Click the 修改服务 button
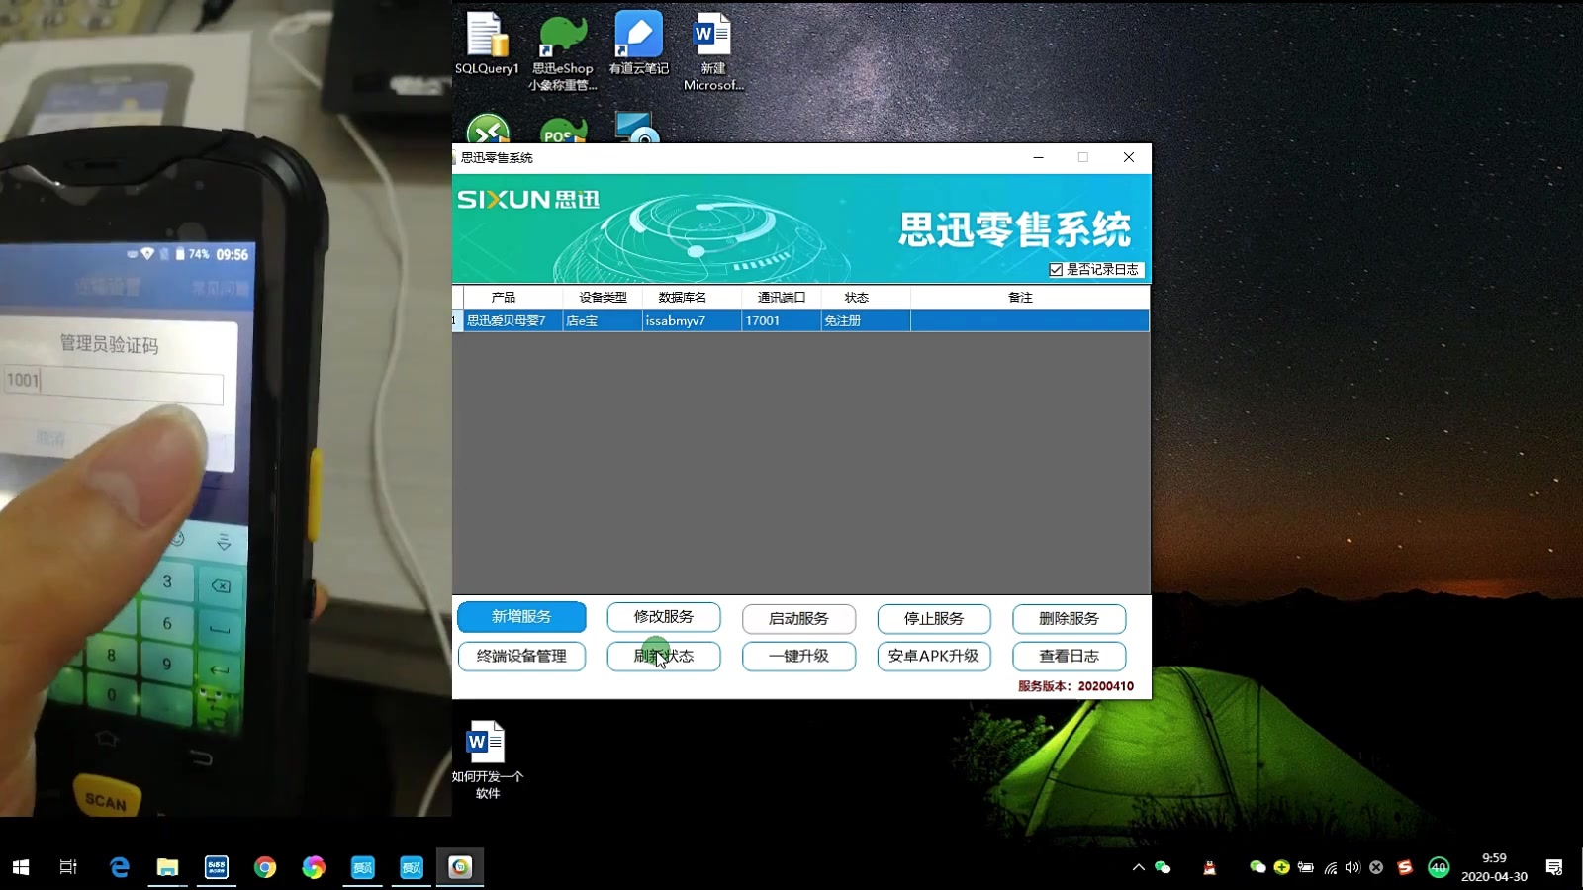The width and height of the screenshot is (1583, 890). click(x=664, y=617)
